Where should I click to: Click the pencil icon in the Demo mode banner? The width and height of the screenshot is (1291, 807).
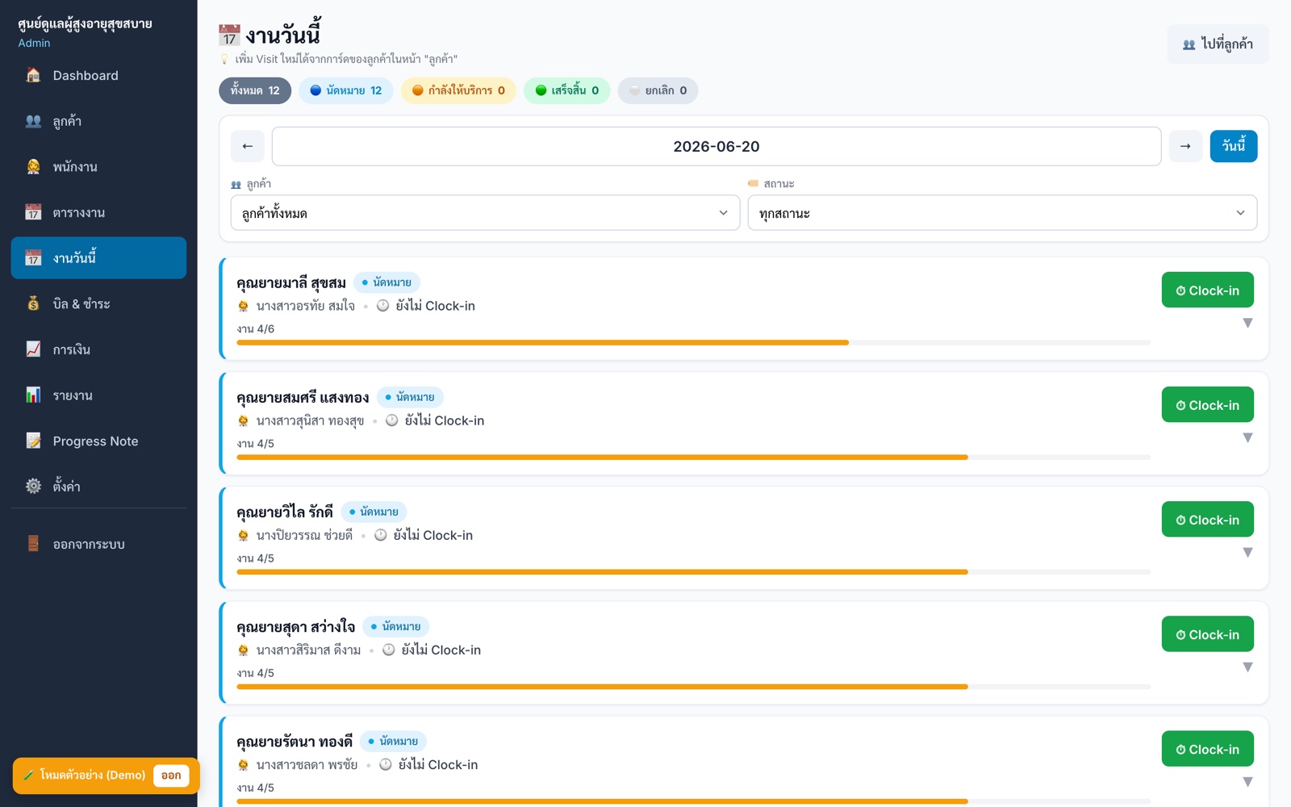pyautogui.click(x=29, y=775)
